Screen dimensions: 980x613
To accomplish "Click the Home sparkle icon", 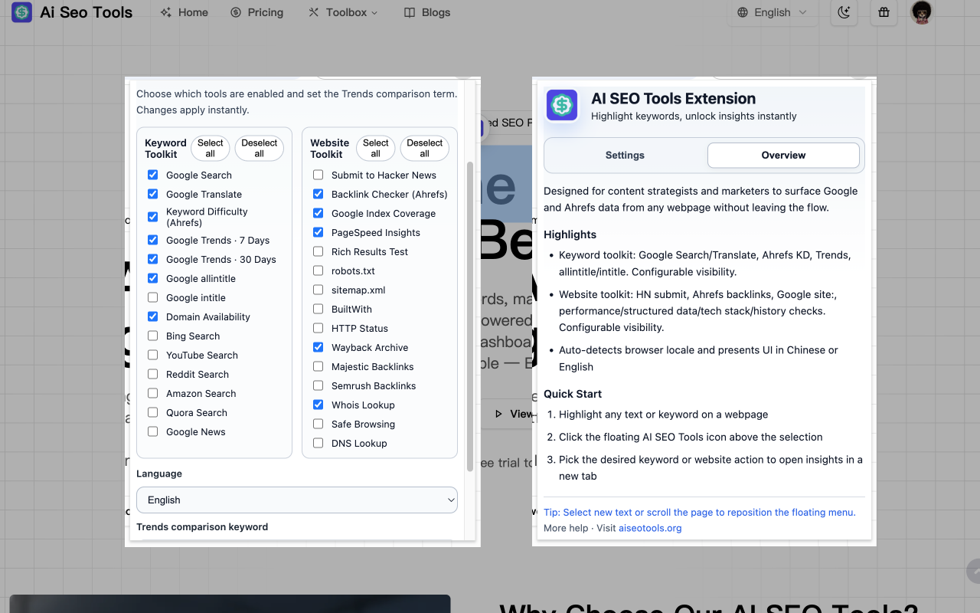I will click(166, 12).
